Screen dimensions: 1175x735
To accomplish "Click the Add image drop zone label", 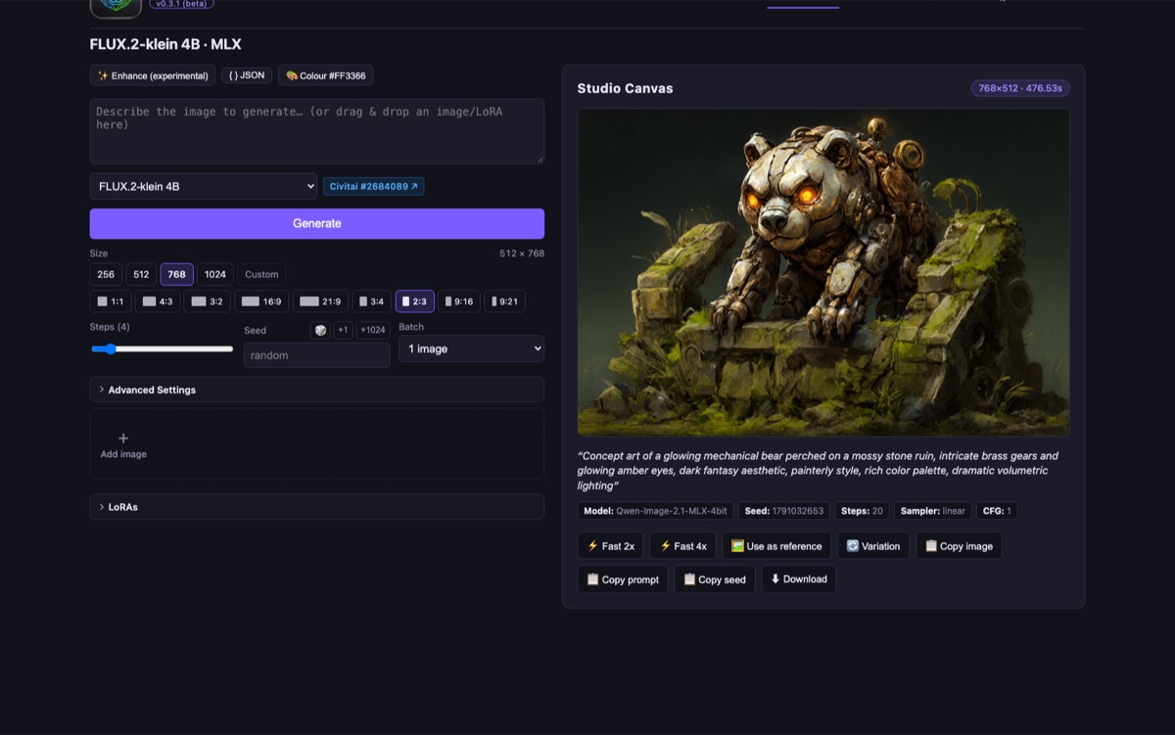I will [123, 454].
